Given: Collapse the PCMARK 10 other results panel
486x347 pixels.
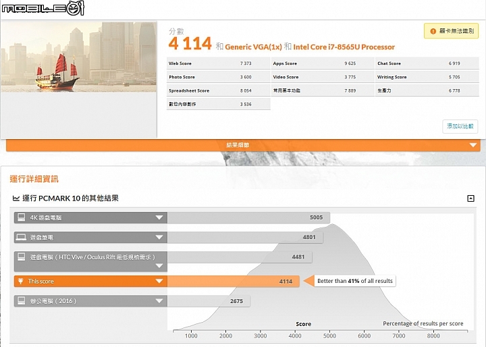Looking at the screenshot, I should click(x=470, y=198).
